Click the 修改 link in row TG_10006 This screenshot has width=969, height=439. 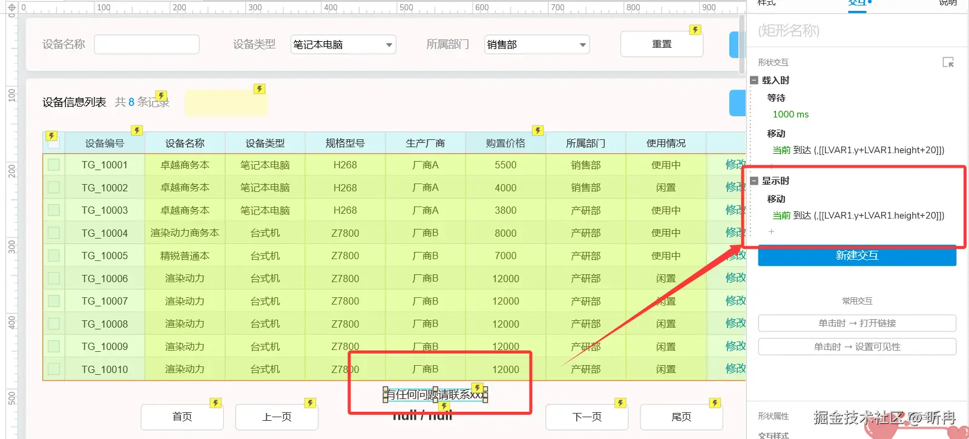click(x=735, y=278)
